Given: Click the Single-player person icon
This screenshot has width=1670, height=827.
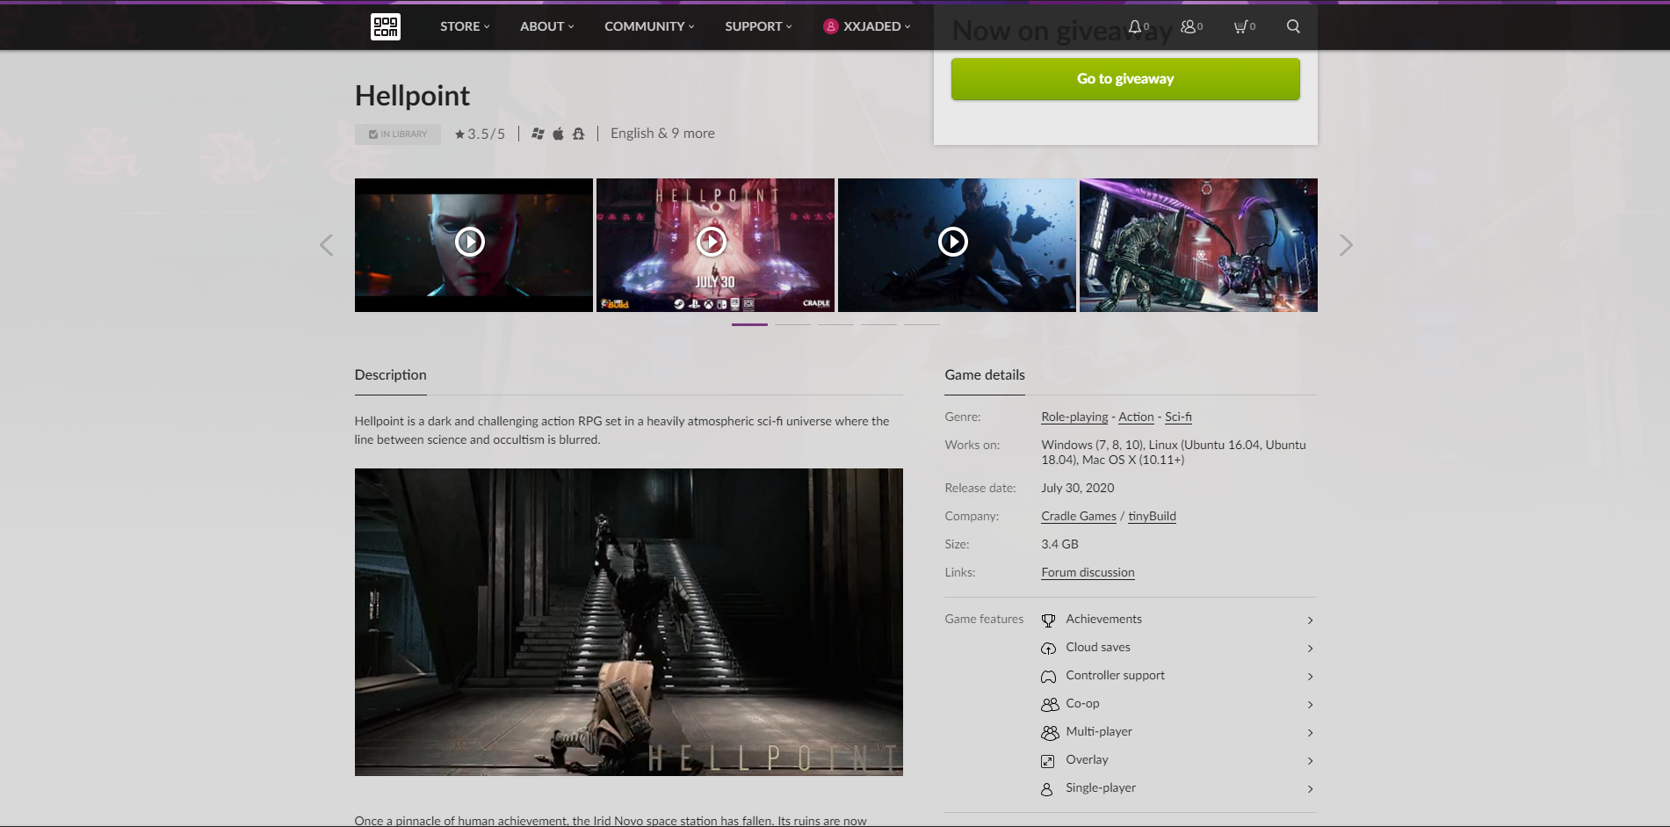Looking at the screenshot, I should click(x=1046, y=789).
